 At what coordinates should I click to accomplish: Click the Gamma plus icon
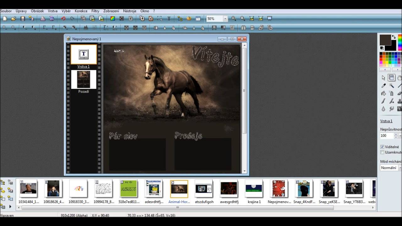[54, 28]
